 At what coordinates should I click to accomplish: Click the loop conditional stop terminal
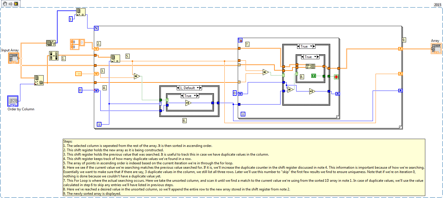point(336,77)
